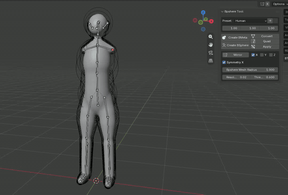Screen dimensions: 288x195
Task: Open the Preset Human dropdown
Action: 250,21
